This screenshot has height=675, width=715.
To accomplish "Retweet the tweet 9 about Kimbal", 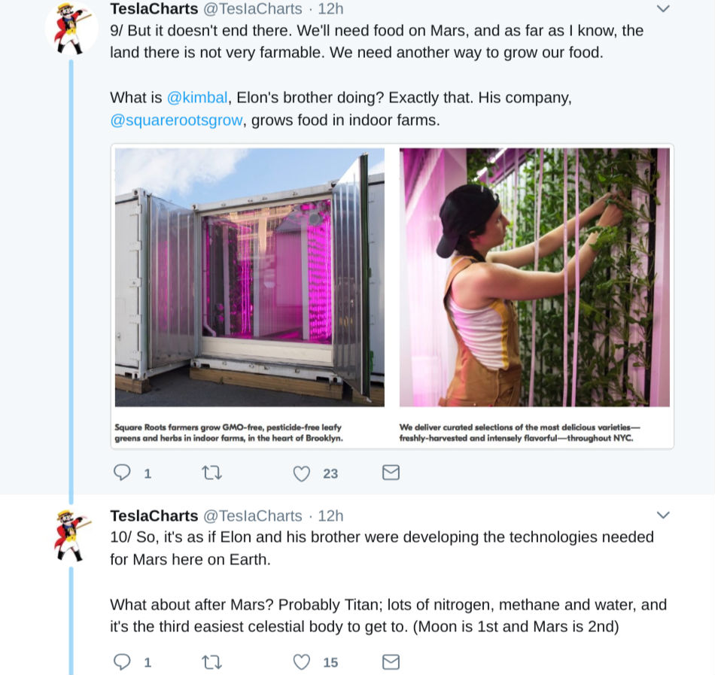I will coord(211,473).
